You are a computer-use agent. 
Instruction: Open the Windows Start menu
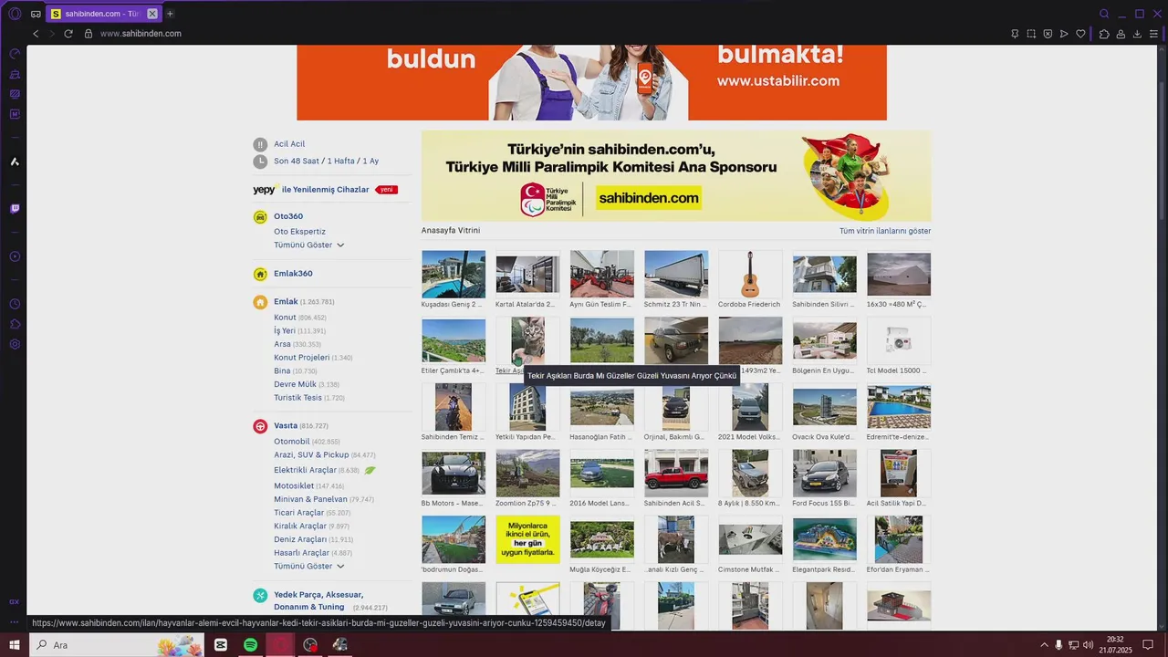coord(15,645)
